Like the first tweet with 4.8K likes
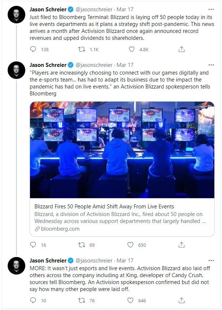Image resolution: width=222 pixels, height=310 pixels. click(132, 49)
